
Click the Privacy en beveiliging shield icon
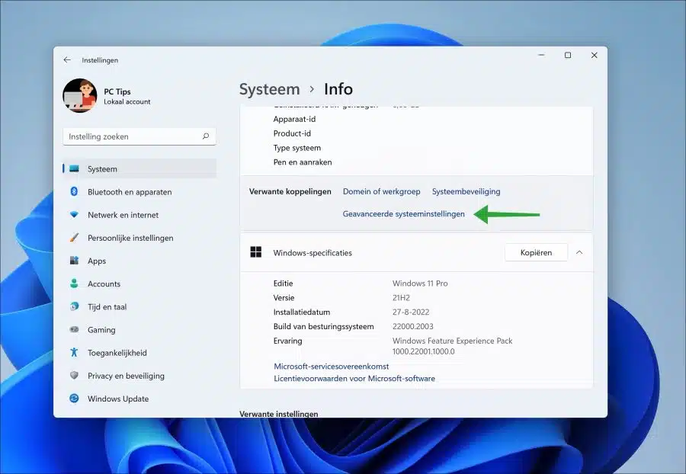[74, 376]
